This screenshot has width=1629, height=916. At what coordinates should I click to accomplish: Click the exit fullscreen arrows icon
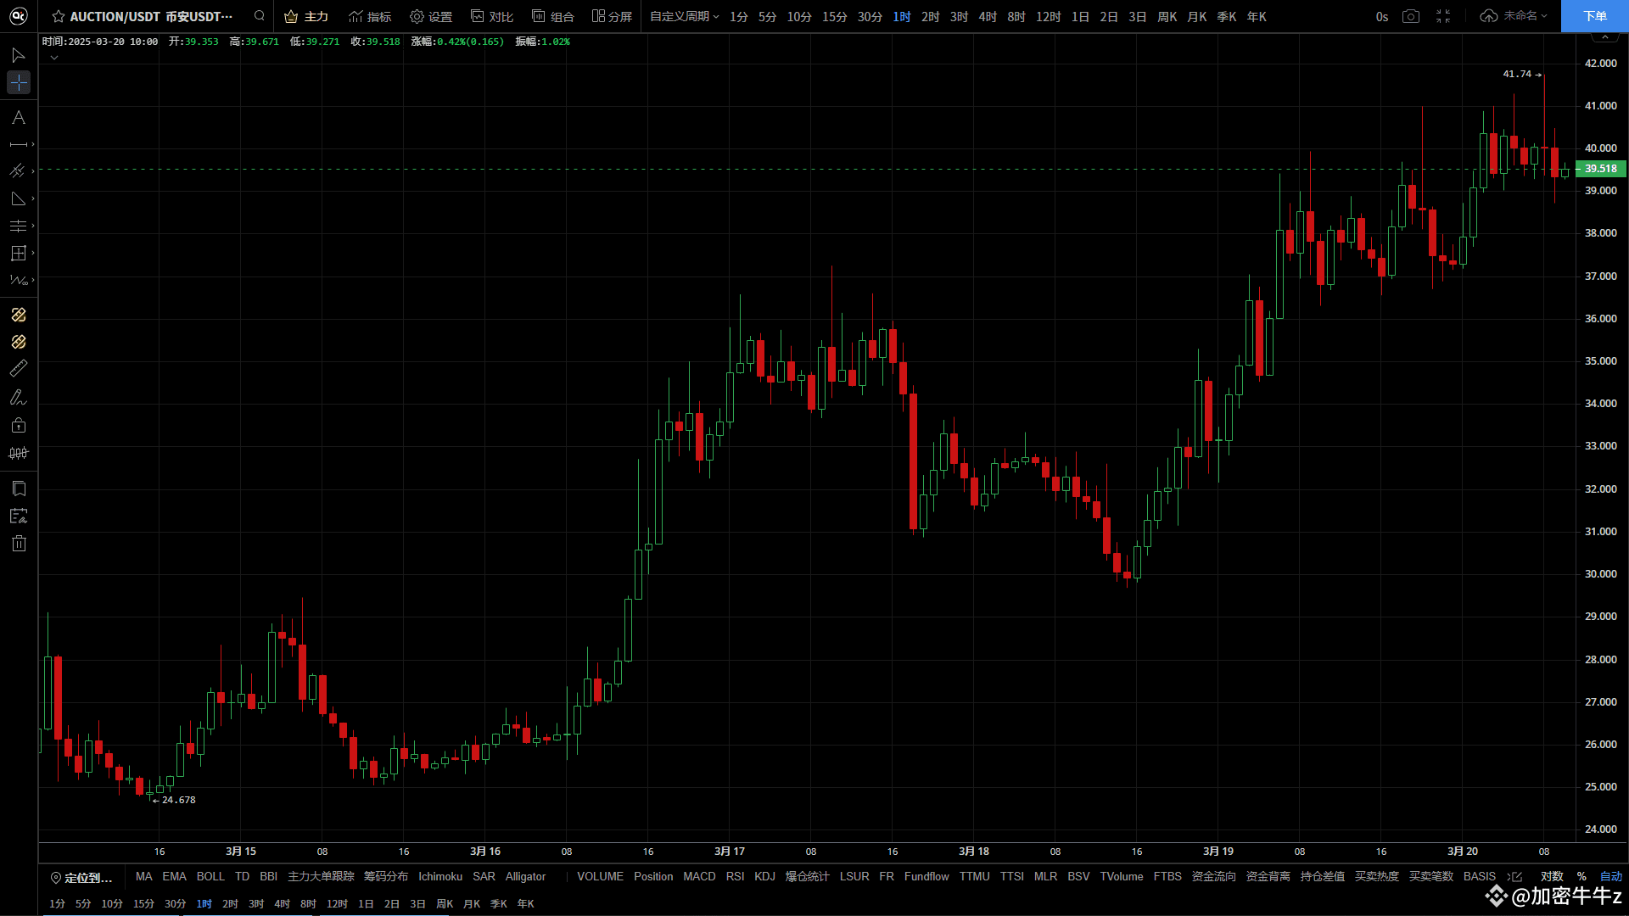pos(1443,16)
